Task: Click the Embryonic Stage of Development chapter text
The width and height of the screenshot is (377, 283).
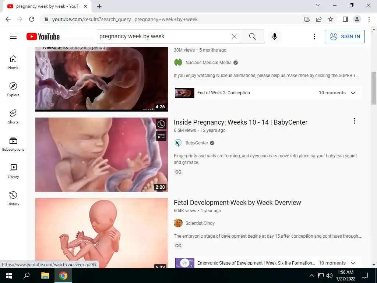Action: pos(256,263)
